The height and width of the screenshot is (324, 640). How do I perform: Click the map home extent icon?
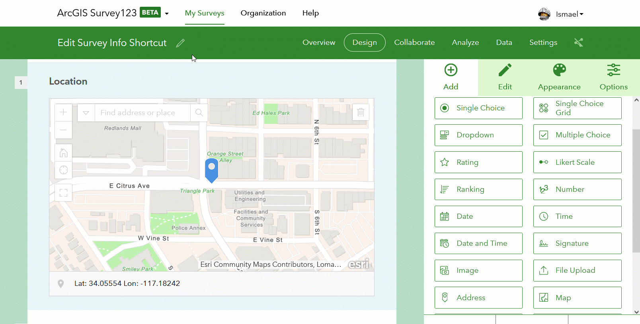pos(63,153)
